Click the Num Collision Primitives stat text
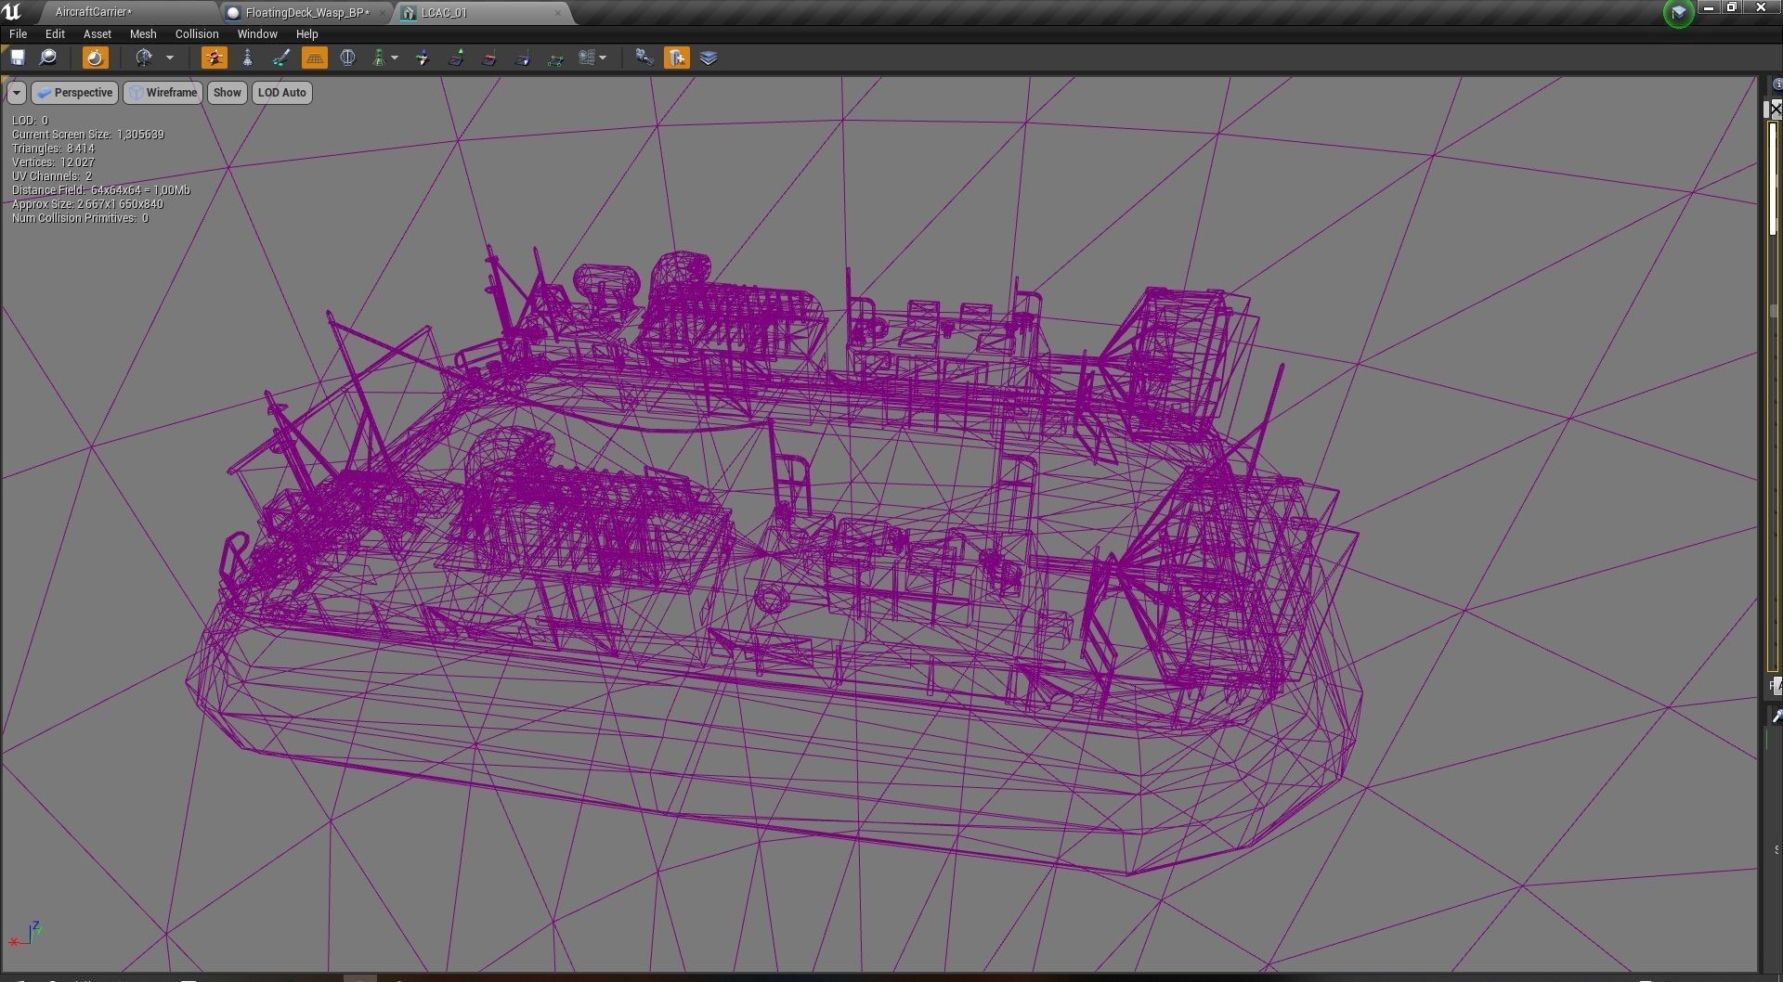 [80, 218]
